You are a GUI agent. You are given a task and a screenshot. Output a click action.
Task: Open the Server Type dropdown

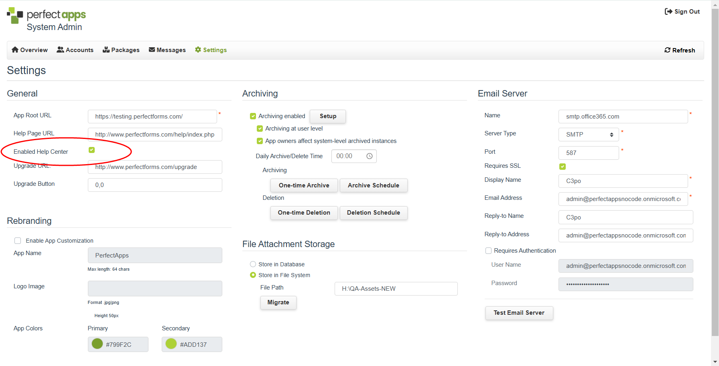589,135
